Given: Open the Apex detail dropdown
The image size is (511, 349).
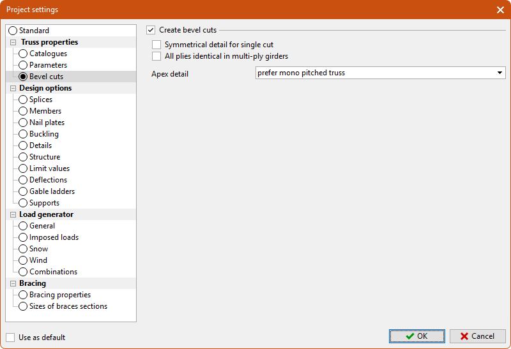Looking at the screenshot, I should pos(500,73).
